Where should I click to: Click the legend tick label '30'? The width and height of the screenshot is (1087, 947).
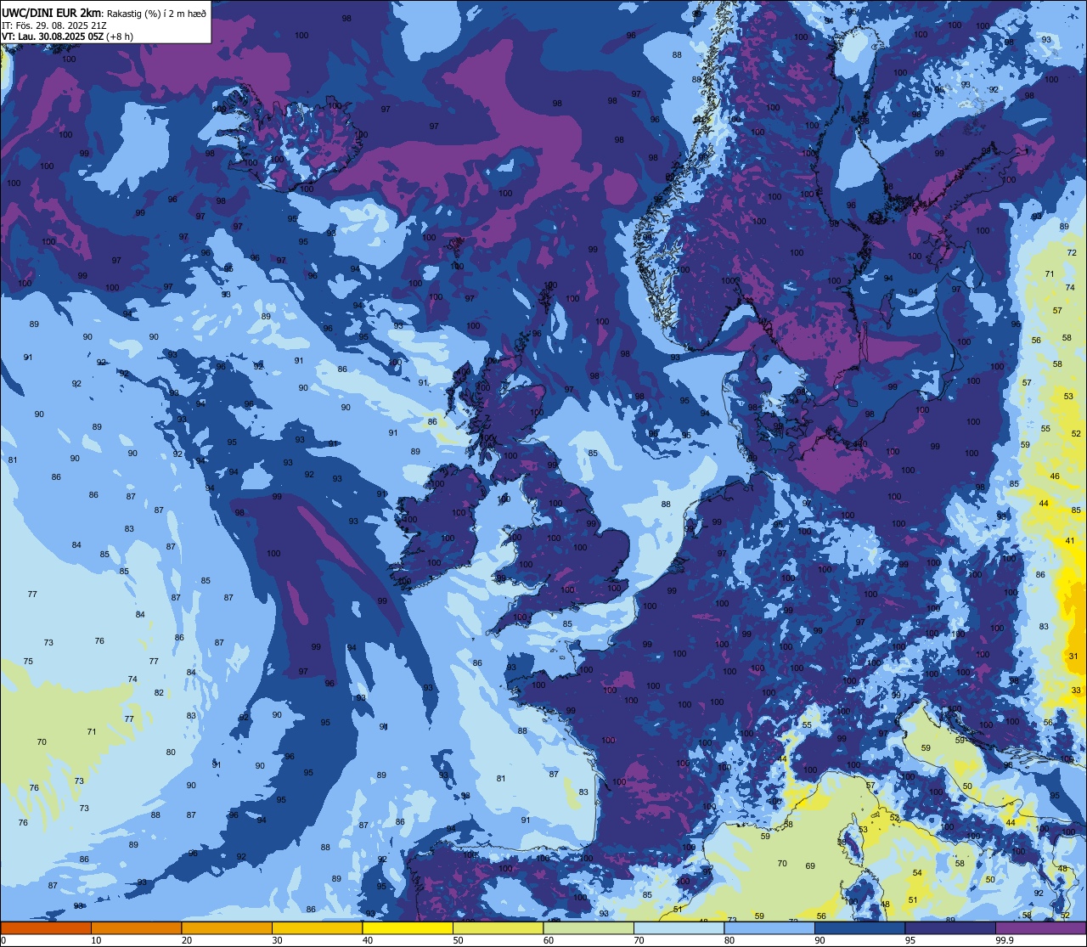pyautogui.click(x=277, y=940)
